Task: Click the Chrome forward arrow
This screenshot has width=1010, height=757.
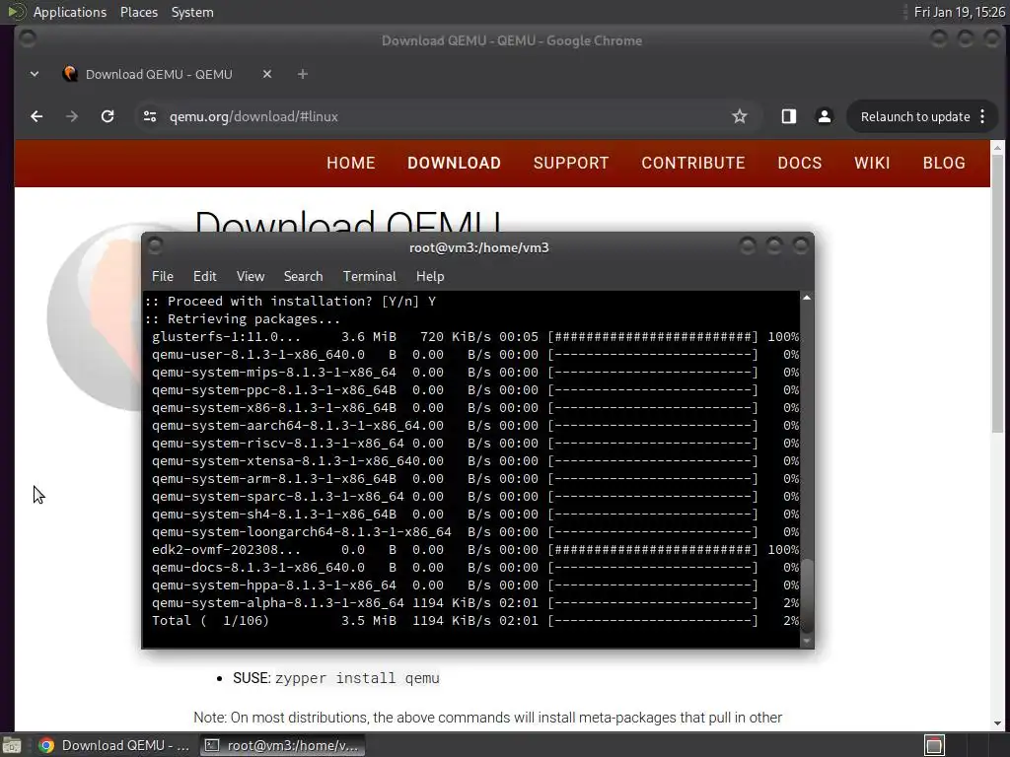Action: [71, 116]
